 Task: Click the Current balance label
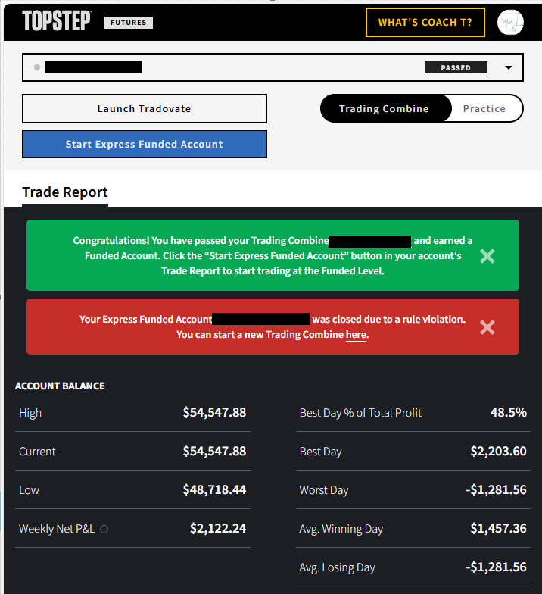[37, 452]
